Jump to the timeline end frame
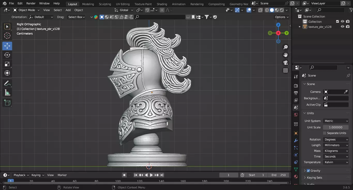The height and width of the screenshot is (190, 353). point(162,175)
